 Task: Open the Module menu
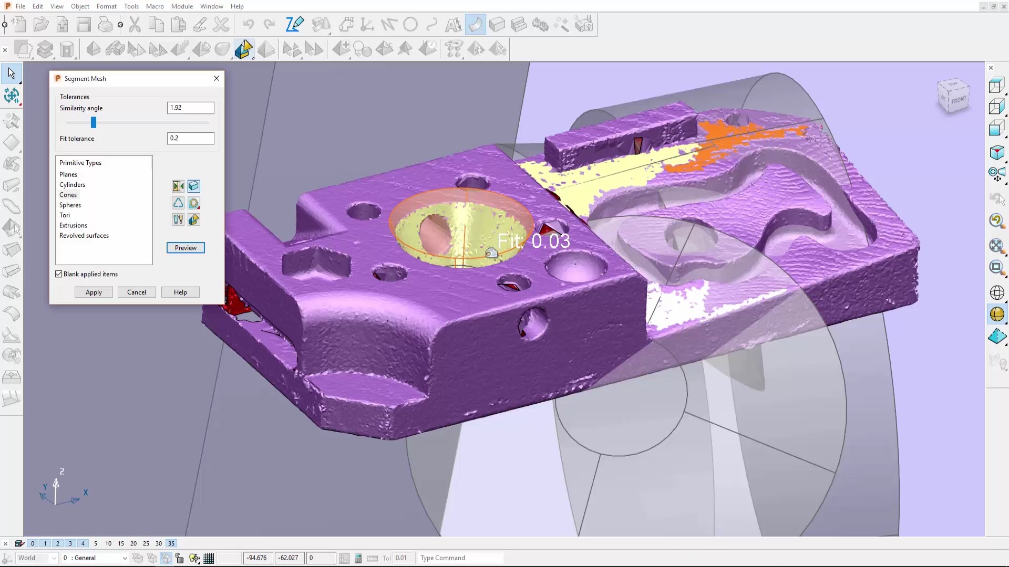182,6
